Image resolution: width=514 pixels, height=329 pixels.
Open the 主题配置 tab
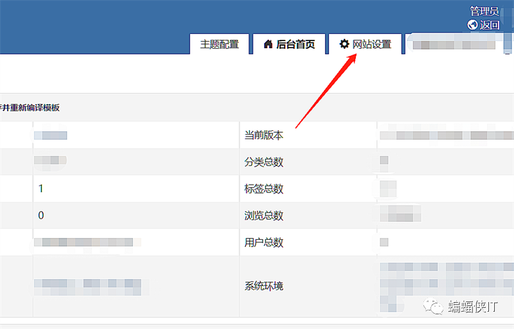[x=219, y=44]
